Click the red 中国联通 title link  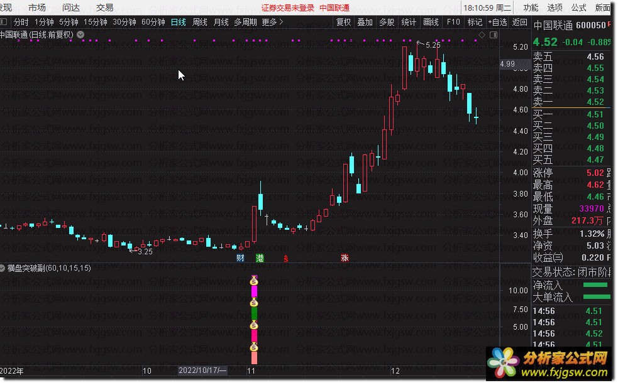tap(334, 8)
